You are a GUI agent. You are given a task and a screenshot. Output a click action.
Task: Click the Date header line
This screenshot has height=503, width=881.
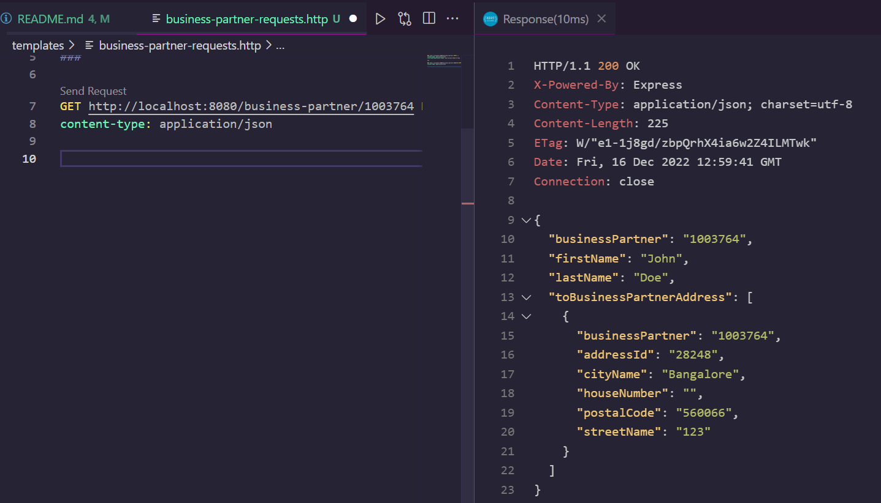coord(658,162)
